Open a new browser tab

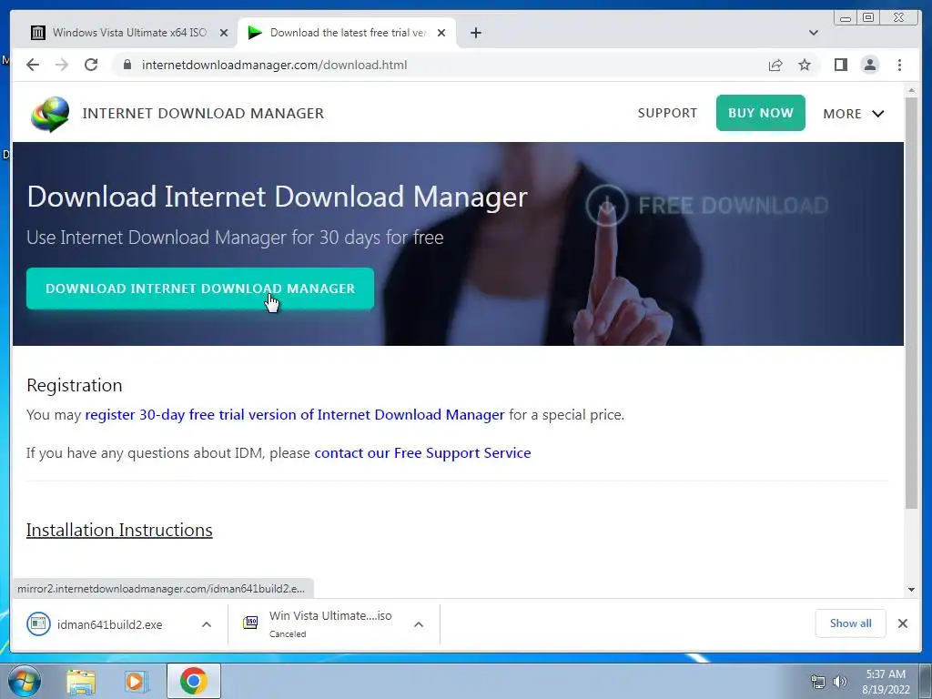point(475,33)
